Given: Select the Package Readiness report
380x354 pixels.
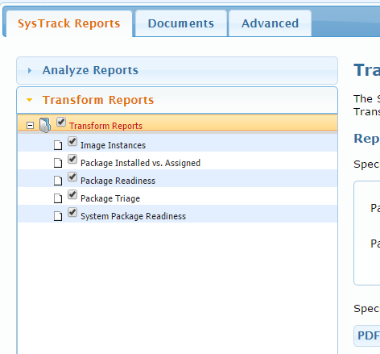Looking at the screenshot, I should tap(118, 181).
